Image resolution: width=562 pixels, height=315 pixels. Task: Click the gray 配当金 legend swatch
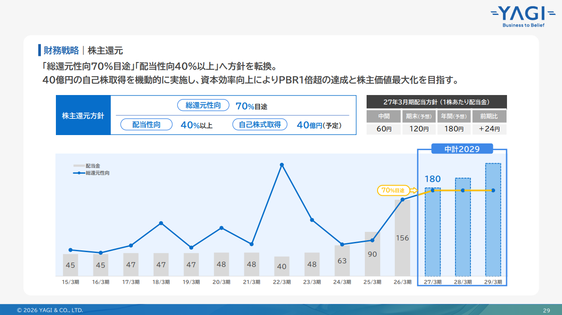[79, 166]
